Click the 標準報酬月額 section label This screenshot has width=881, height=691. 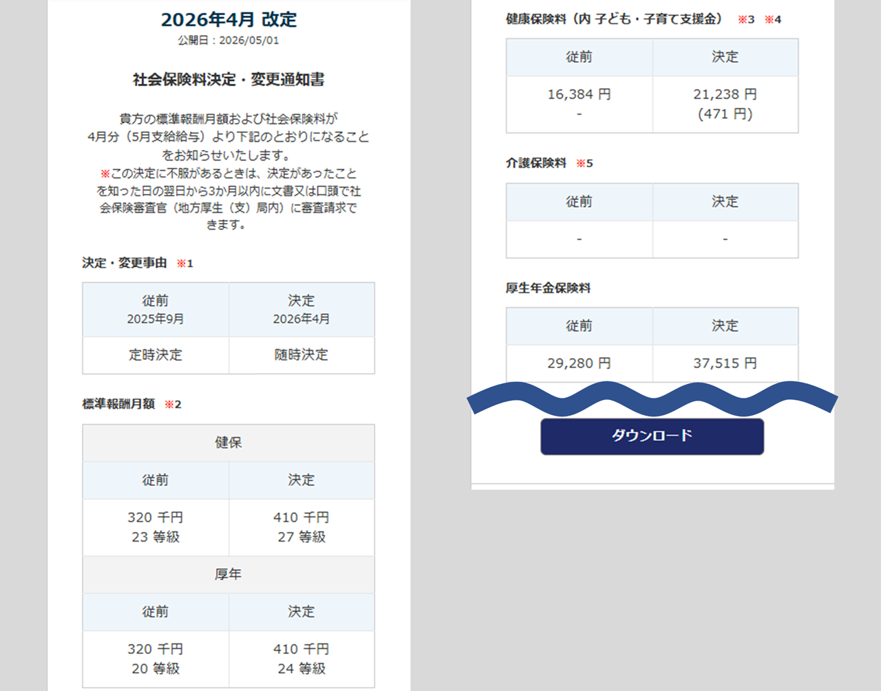click(x=118, y=404)
